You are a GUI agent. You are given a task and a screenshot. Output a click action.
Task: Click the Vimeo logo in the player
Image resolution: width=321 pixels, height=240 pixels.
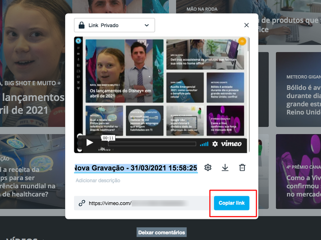pyautogui.click(x=231, y=144)
